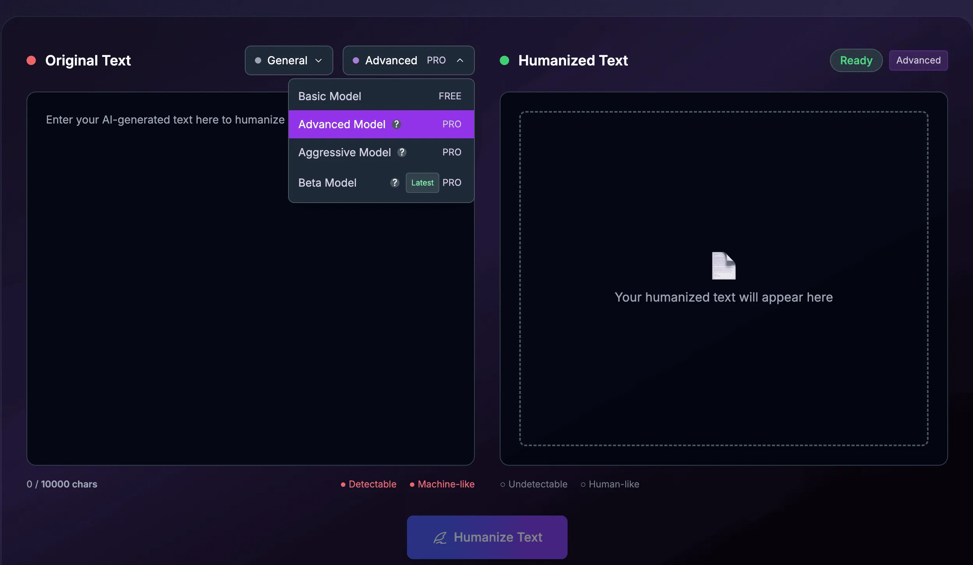Pick the Aggressive Model option
Screen dimensions: 973x565
381,152
